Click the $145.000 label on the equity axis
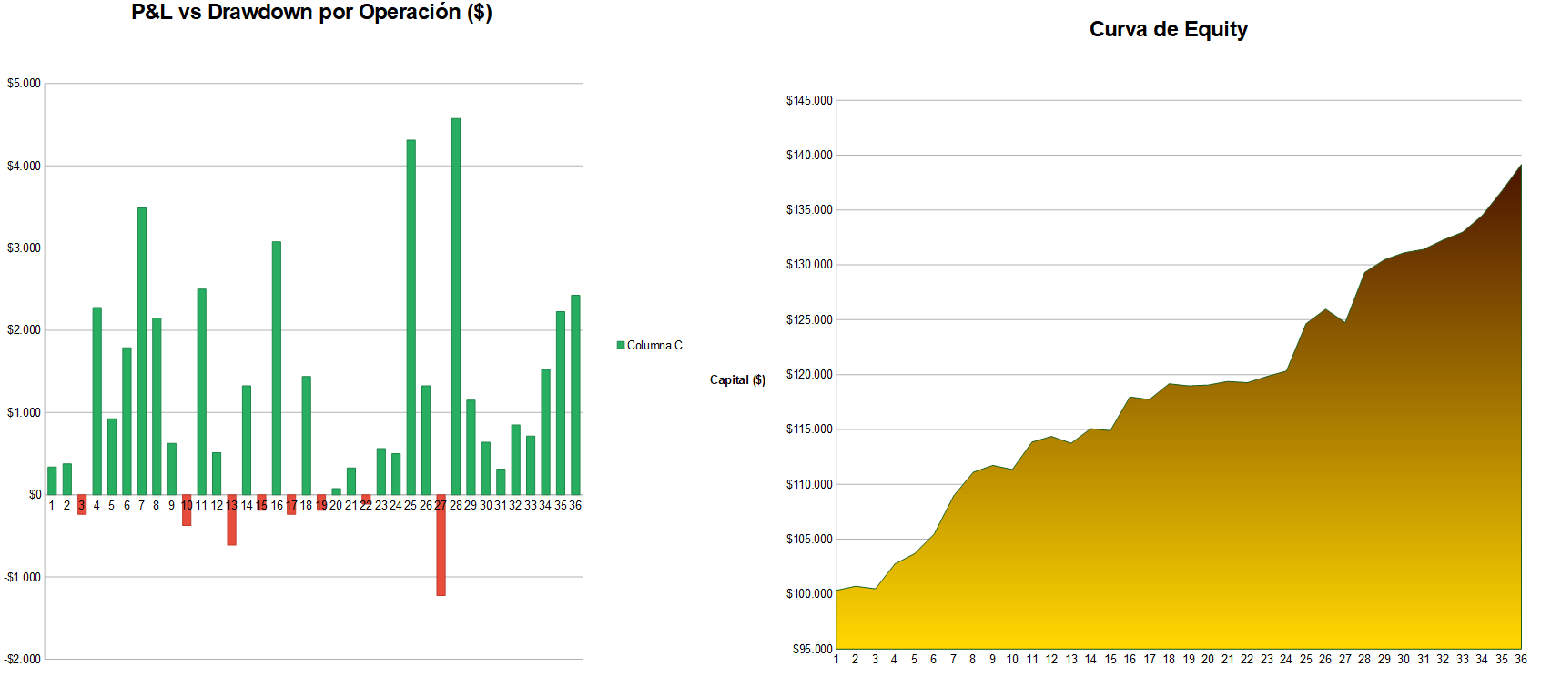Image resolution: width=1561 pixels, height=677 pixels. pyautogui.click(x=809, y=100)
